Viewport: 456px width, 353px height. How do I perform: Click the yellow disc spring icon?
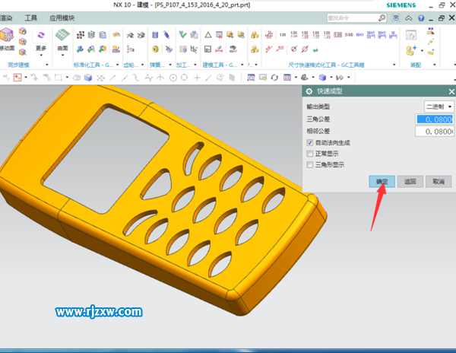point(155,49)
